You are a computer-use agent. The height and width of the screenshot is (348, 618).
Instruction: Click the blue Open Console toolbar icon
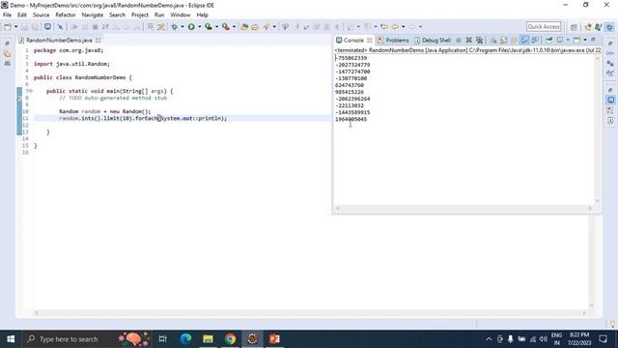tap(47, 27)
